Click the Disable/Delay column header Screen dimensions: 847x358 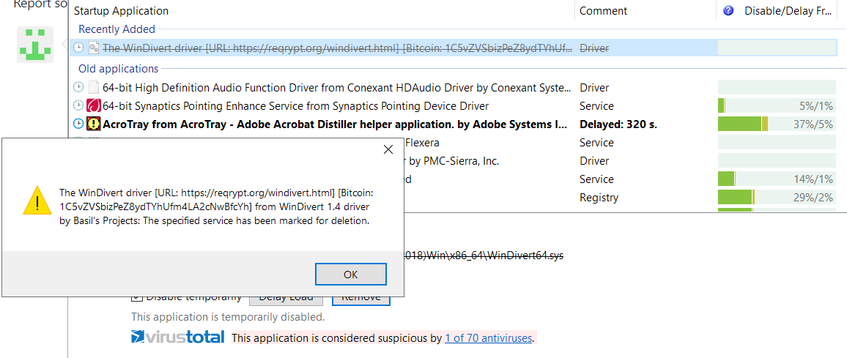point(787,11)
